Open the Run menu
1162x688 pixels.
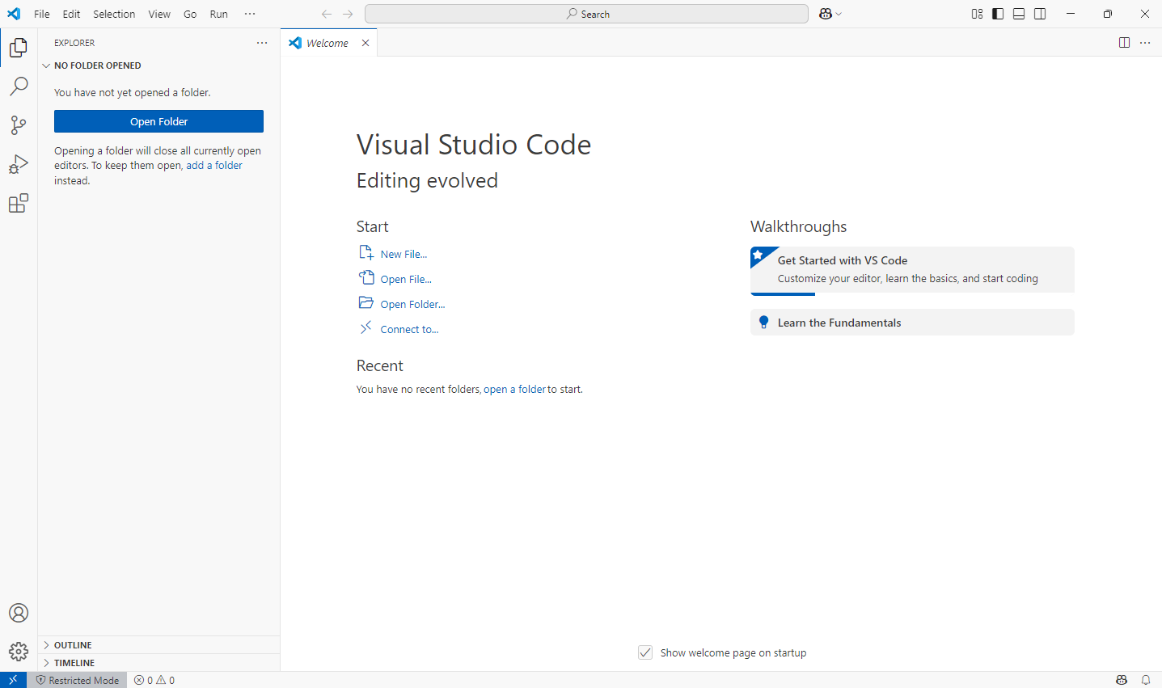click(218, 14)
